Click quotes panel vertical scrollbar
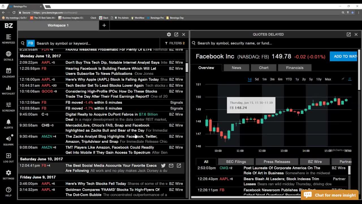The height and width of the screenshot is (204, 362). click(359, 70)
